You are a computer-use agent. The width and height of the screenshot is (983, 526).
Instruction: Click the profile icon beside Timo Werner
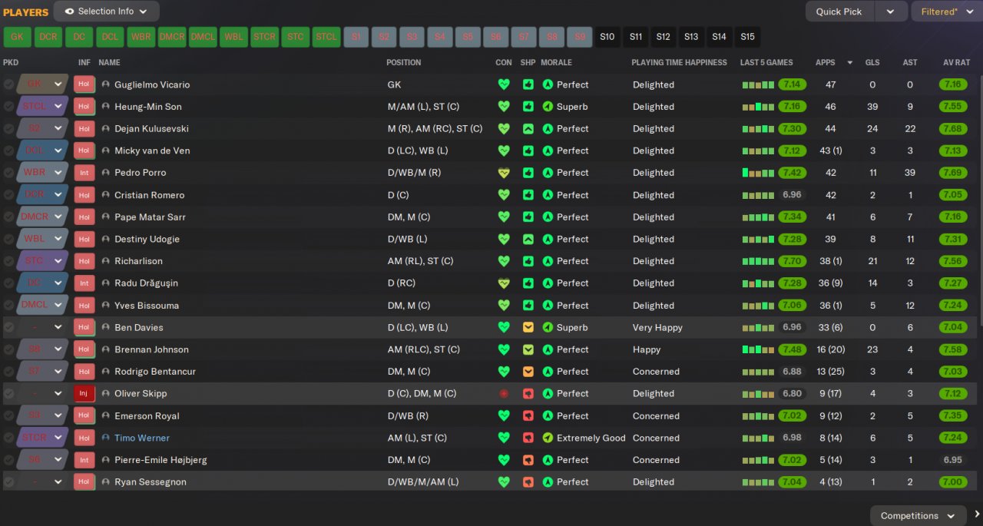click(106, 438)
